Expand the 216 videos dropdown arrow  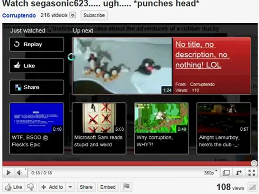pyautogui.click(x=73, y=15)
